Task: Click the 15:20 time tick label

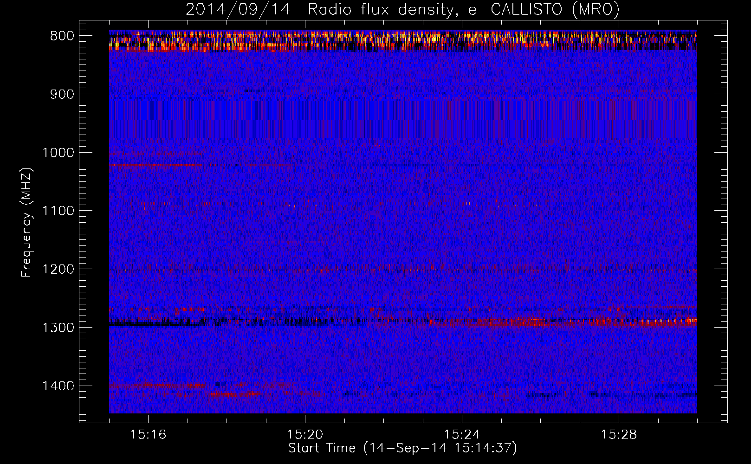Action: tap(305, 435)
